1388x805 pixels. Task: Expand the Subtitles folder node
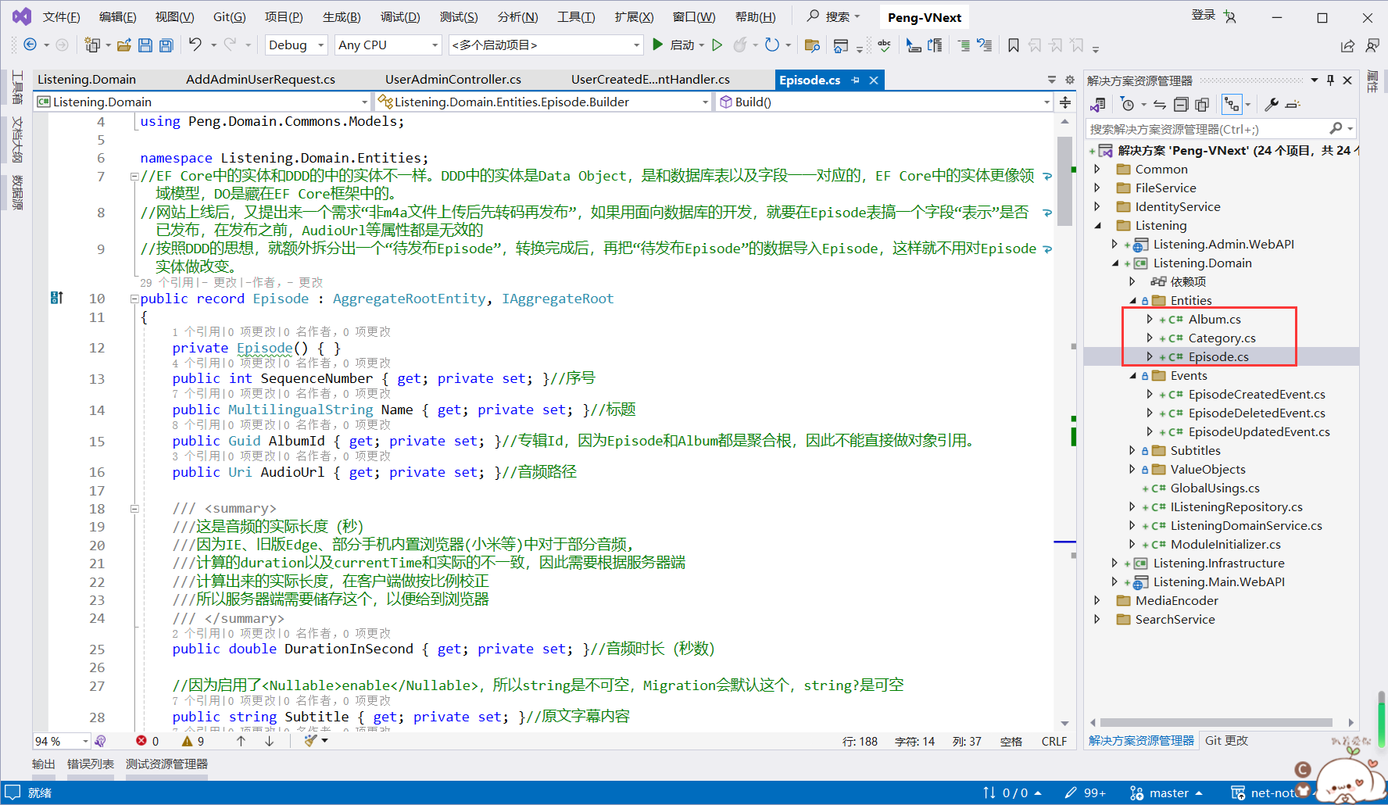click(x=1132, y=450)
